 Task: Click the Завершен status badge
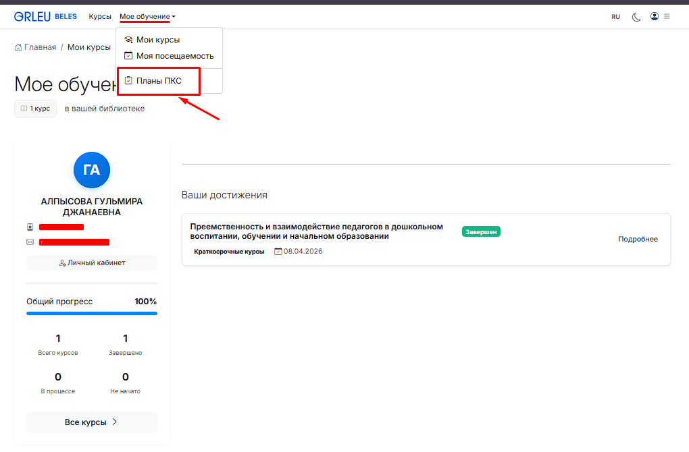coord(481,231)
